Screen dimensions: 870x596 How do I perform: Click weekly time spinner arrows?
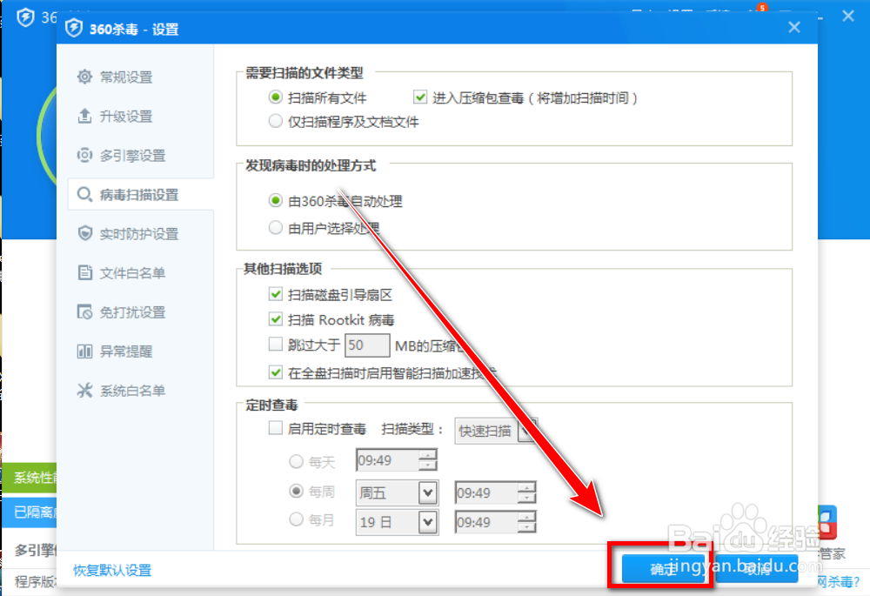click(526, 492)
